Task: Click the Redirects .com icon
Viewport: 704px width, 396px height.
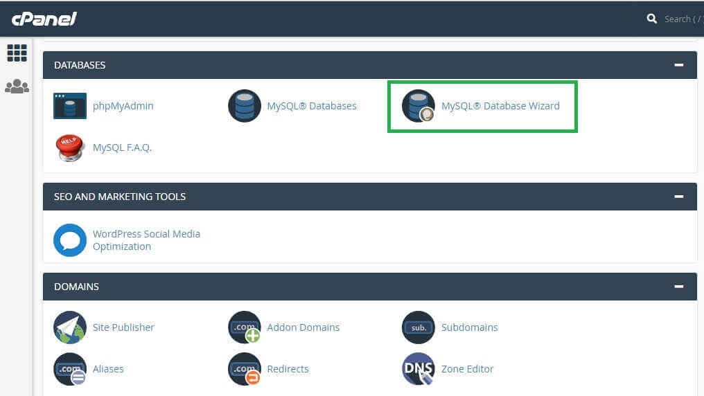Action: 245,369
